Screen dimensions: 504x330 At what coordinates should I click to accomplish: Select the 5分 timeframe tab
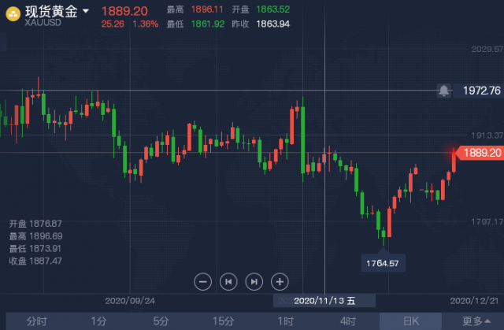[161, 321]
